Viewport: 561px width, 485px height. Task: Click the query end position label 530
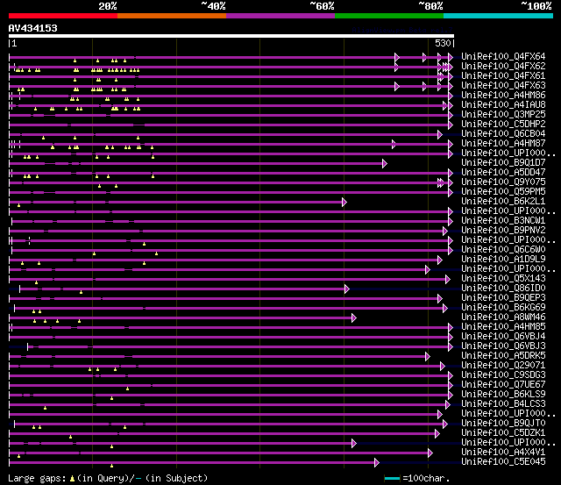click(x=443, y=43)
